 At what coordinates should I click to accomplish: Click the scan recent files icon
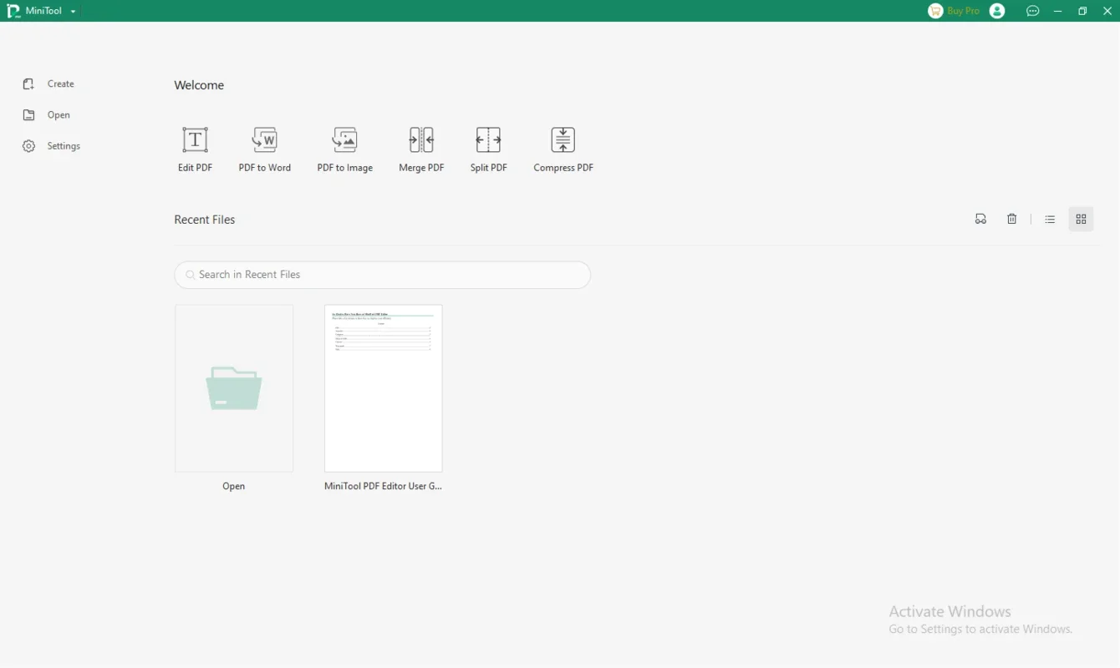[x=980, y=219]
